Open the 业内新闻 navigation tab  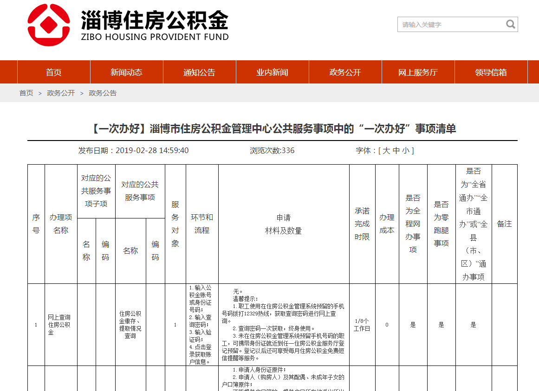tap(272, 72)
